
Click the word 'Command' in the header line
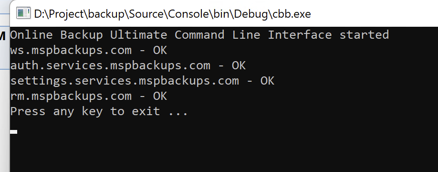pyautogui.click(x=199, y=35)
